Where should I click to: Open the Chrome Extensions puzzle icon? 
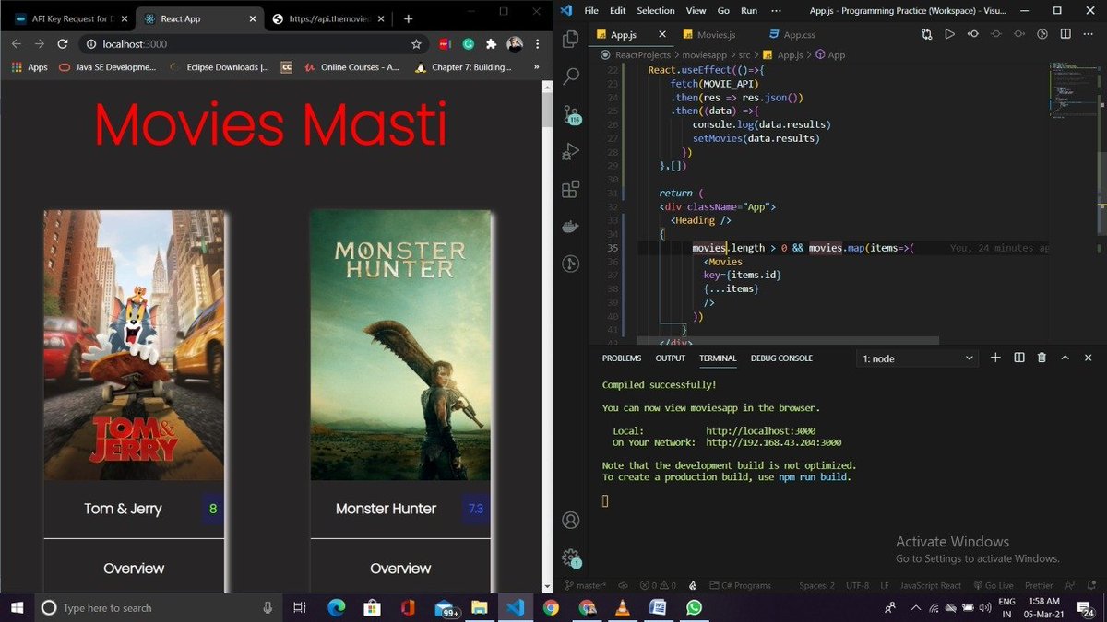click(x=492, y=43)
